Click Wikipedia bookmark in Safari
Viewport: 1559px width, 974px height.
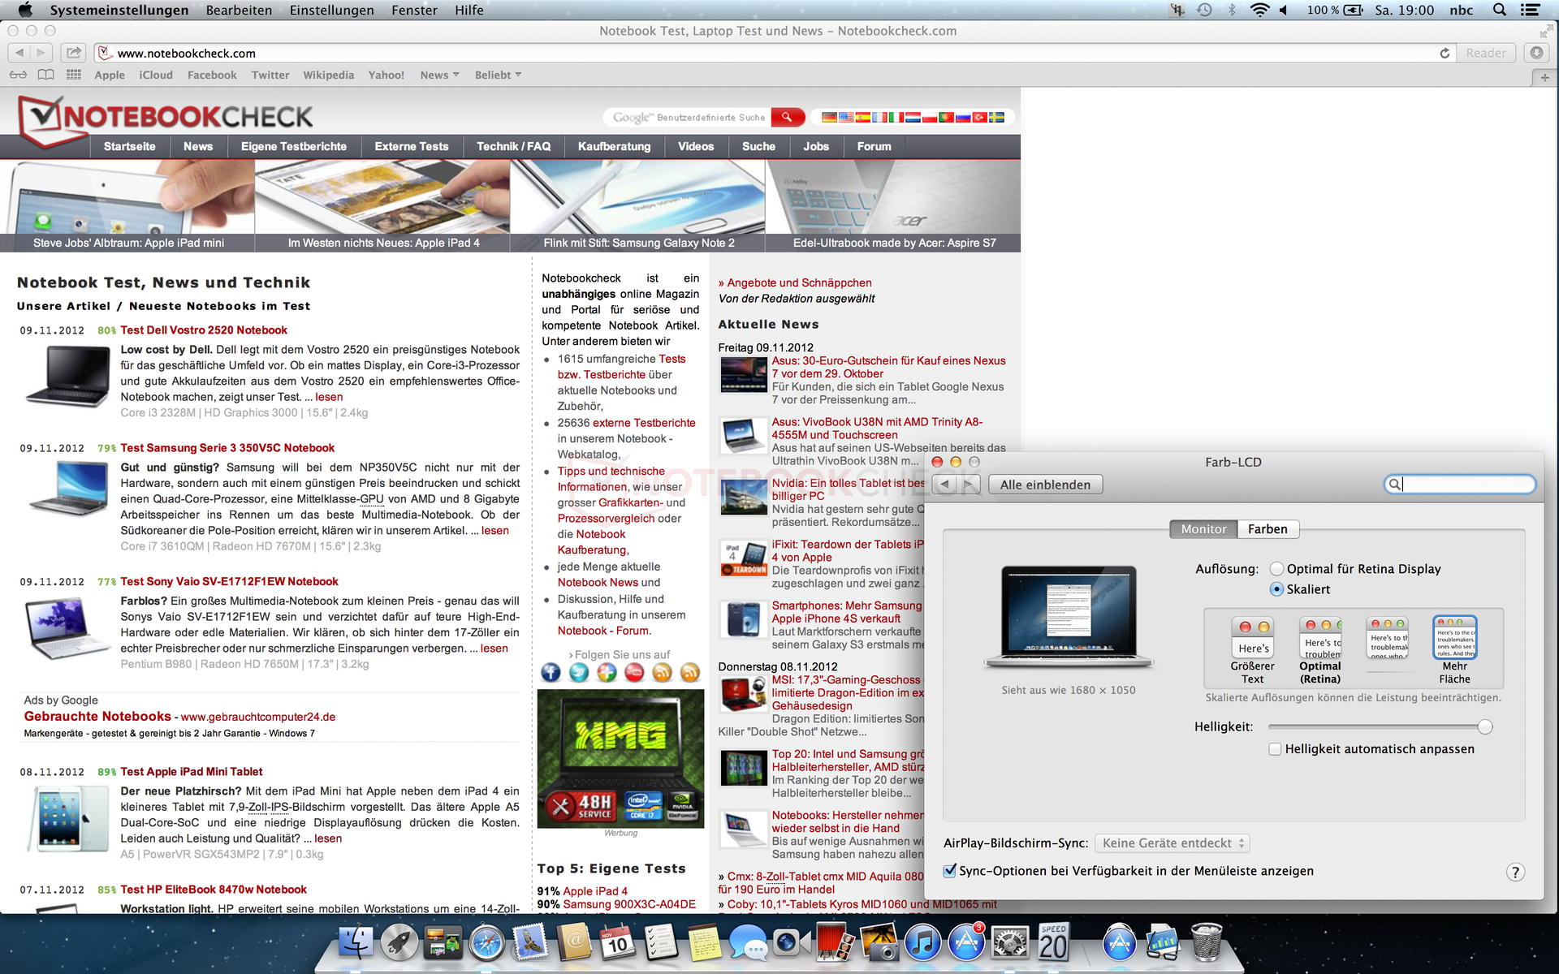[x=328, y=75]
